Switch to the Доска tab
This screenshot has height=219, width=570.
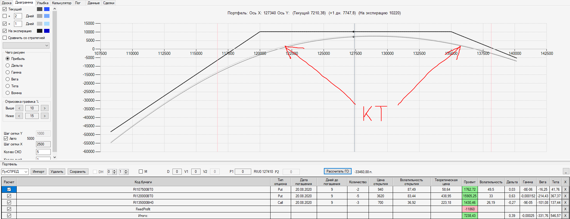click(x=7, y=3)
